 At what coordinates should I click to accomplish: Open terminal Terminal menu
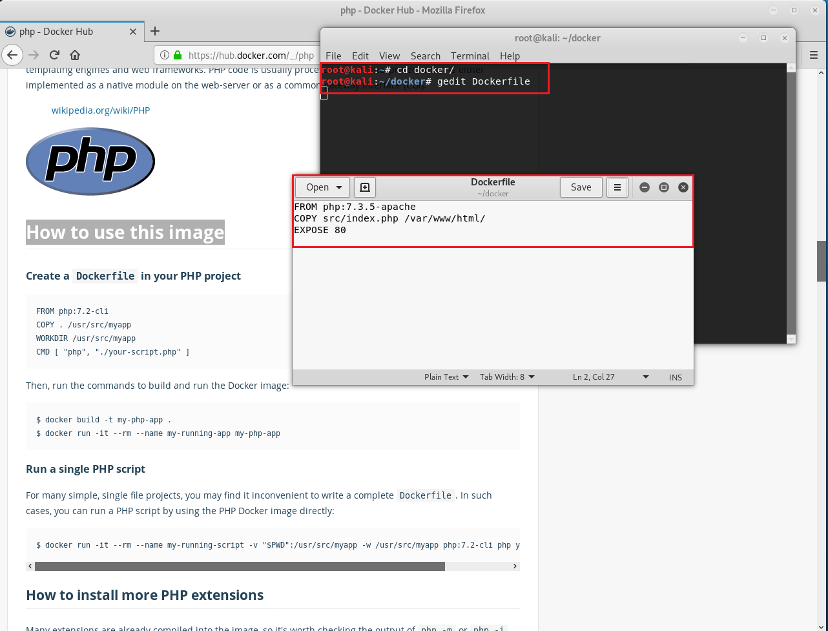click(470, 56)
